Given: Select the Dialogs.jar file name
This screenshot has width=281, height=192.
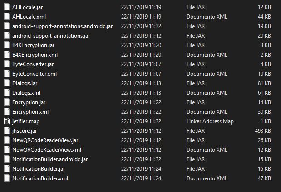Looking at the screenshot, I should (x=25, y=83).
